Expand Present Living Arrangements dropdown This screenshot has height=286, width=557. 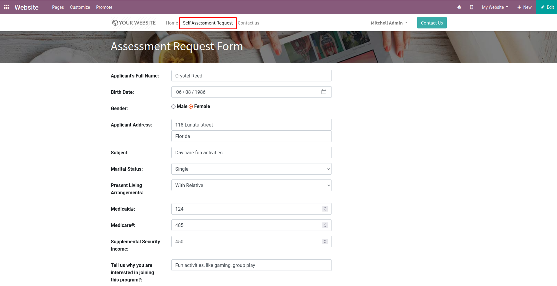[x=252, y=185]
